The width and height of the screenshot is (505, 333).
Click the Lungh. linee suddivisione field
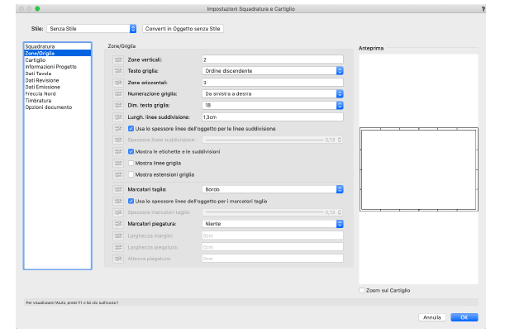pyautogui.click(x=273, y=117)
